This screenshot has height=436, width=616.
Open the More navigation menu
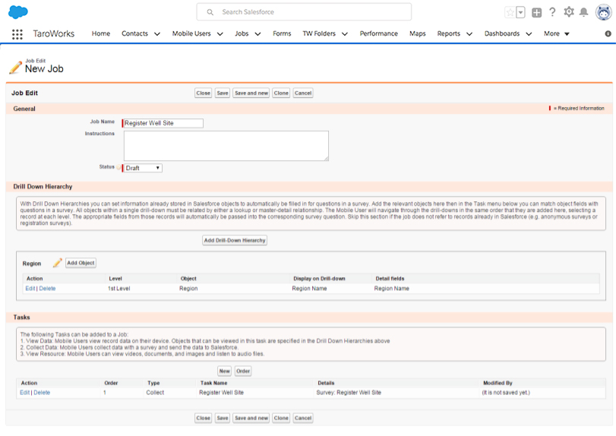click(556, 33)
